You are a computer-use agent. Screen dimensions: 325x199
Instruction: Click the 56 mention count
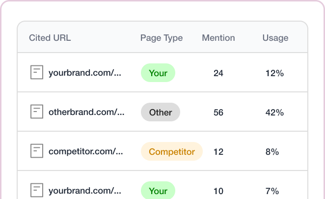pos(218,113)
